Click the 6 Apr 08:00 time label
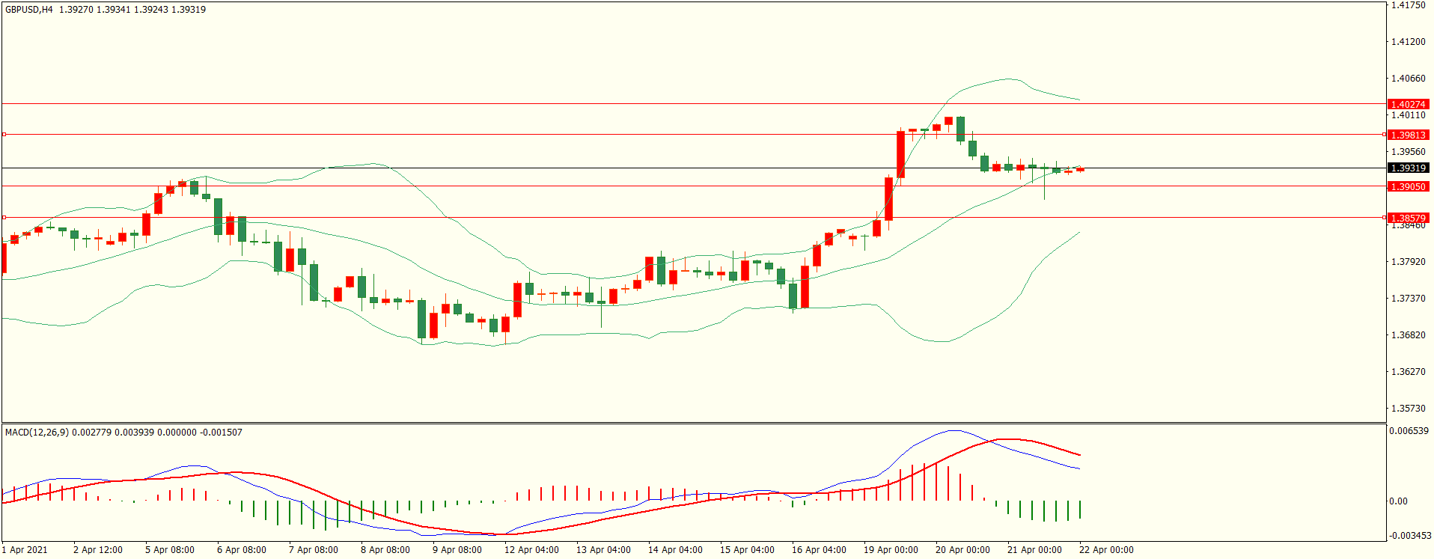1434x559 pixels. (x=242, y=550)
